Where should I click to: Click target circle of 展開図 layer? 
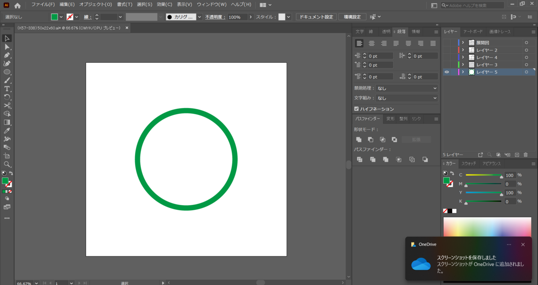(526, 43)
